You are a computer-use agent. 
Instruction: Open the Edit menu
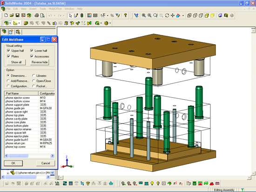[15, 9]
